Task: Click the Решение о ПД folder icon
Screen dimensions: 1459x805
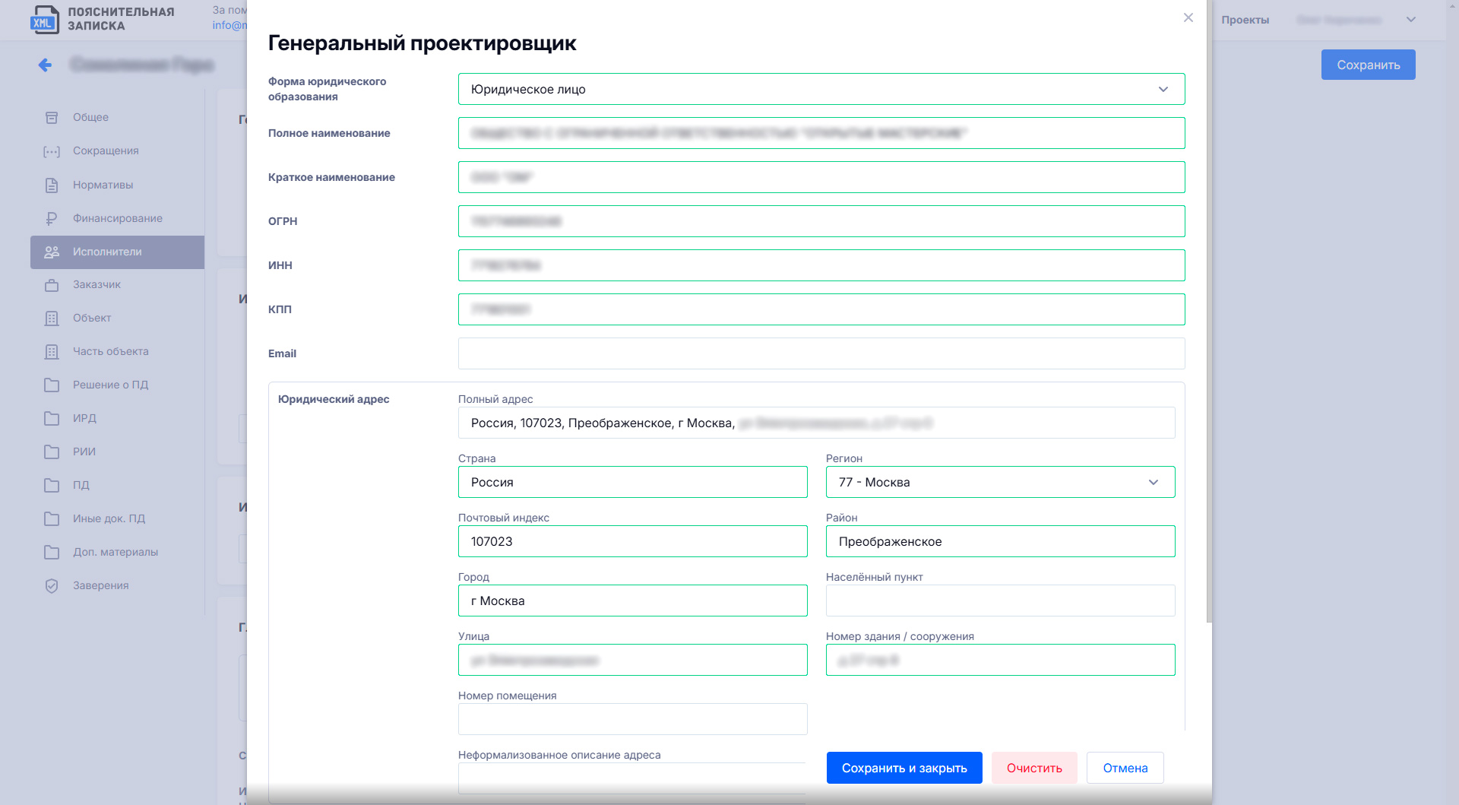Action: [x=52, y=385]
